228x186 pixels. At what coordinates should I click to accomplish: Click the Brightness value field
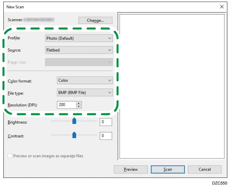coord(106,122)
